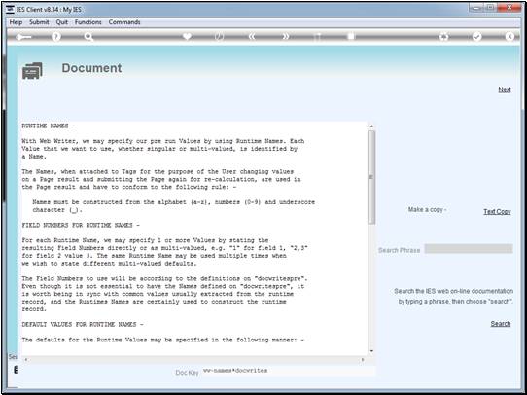Click the Search link
The height and width of the screenshot is (395, 527).
click(x=501, y=323)
